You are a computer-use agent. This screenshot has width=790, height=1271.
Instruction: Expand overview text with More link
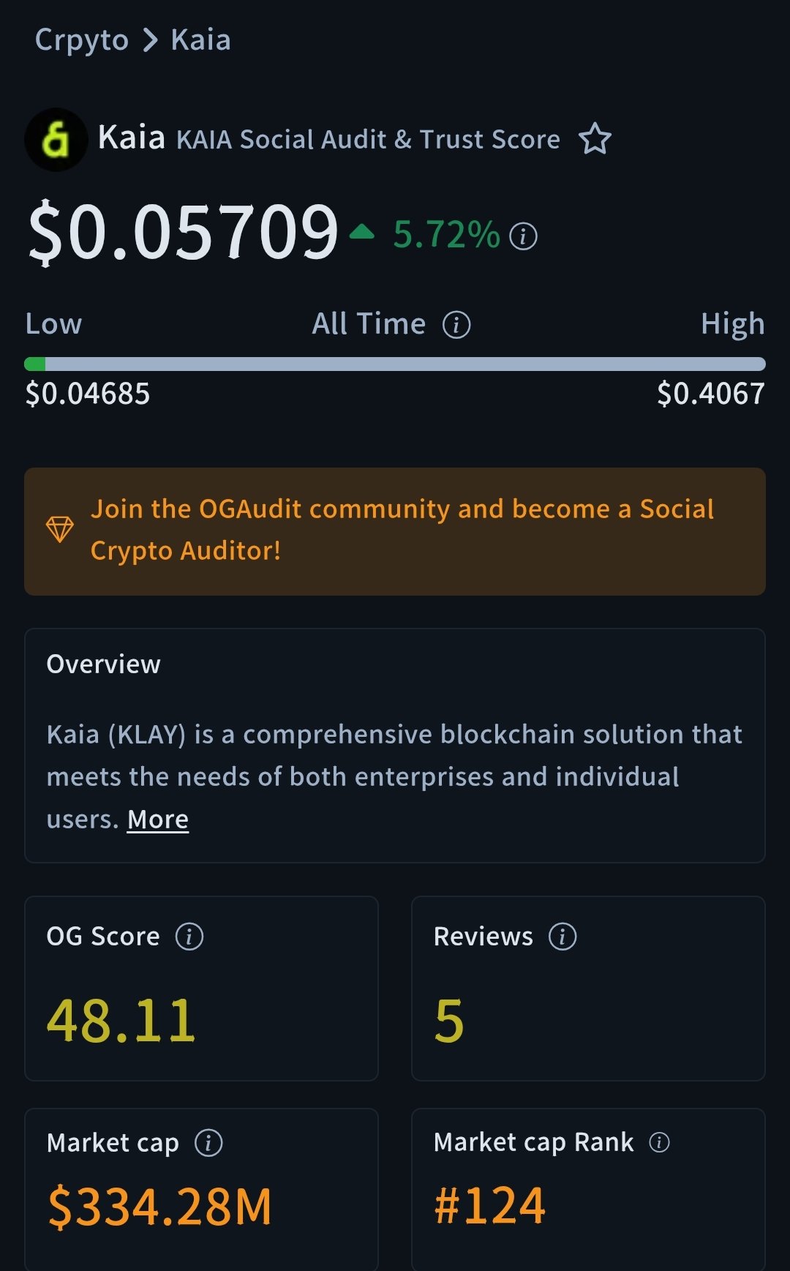[x=158, y=820]
